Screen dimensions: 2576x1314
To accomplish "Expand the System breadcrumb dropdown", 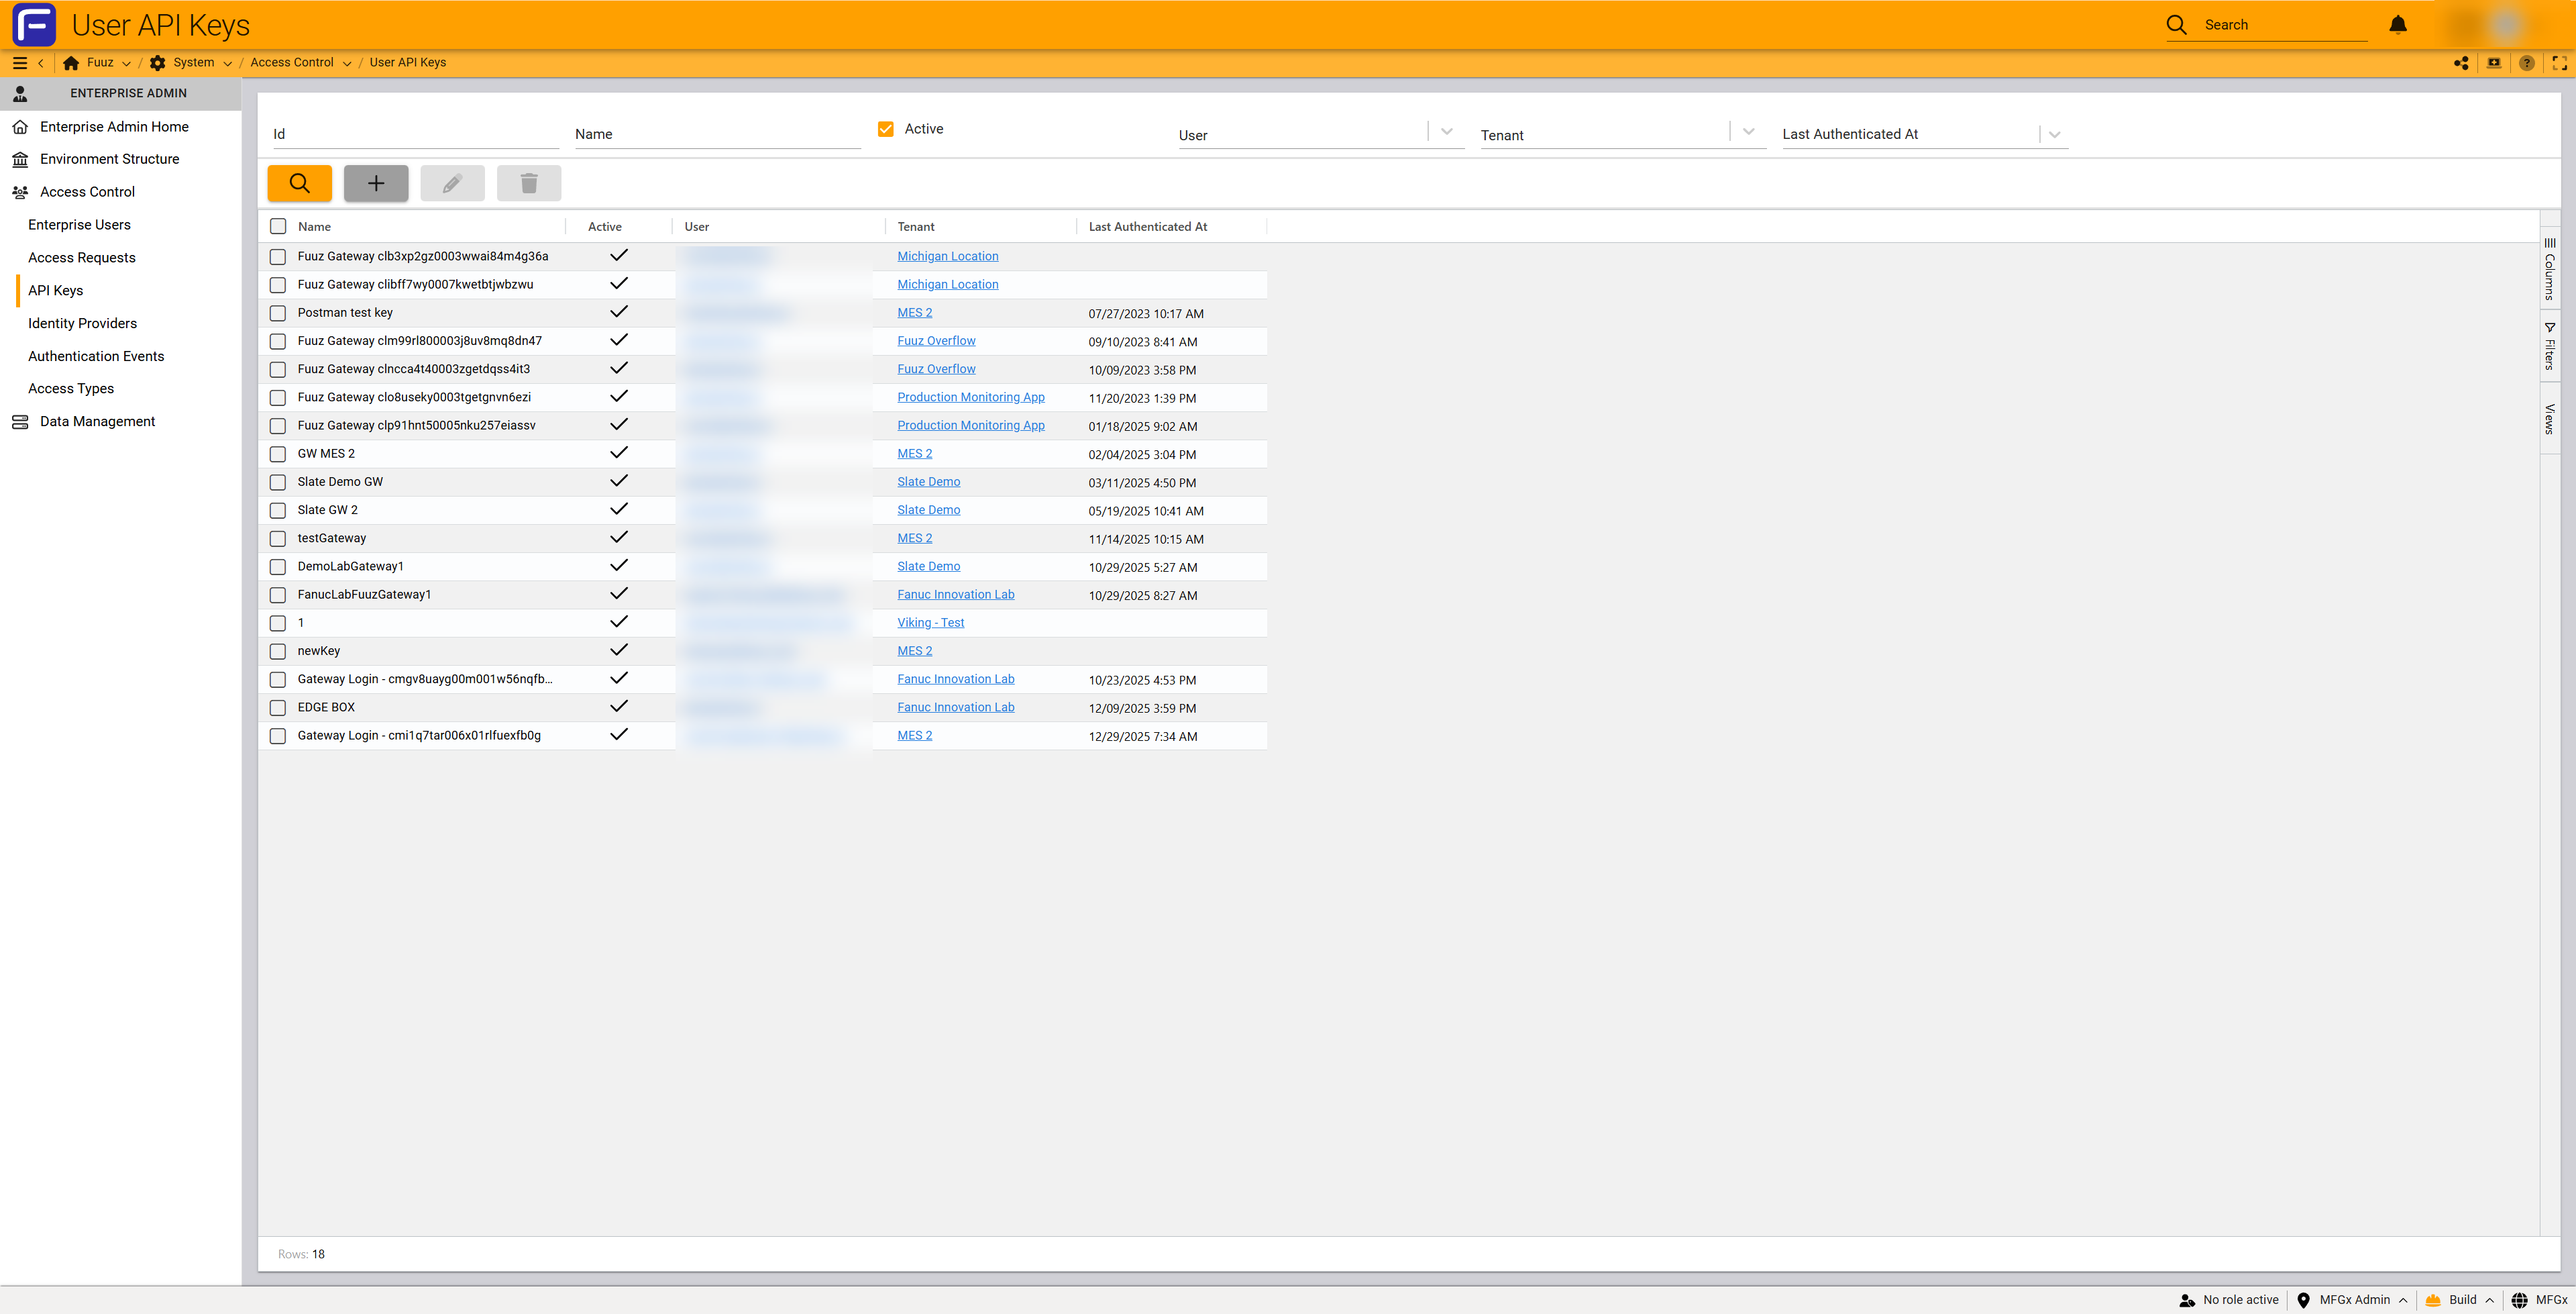I will point(228,64).
